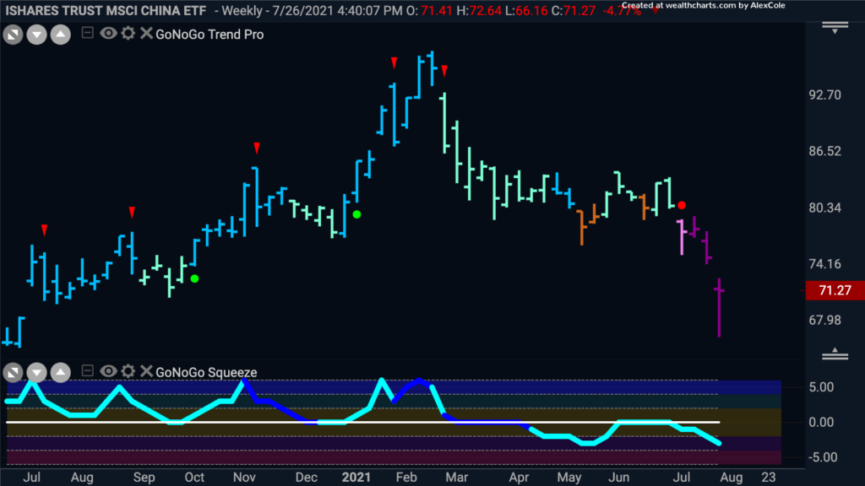Collapse the GoNoGo Trend Pro indicator
The height and width of the screenshot is (486, 865).
[x=87, y=33]
